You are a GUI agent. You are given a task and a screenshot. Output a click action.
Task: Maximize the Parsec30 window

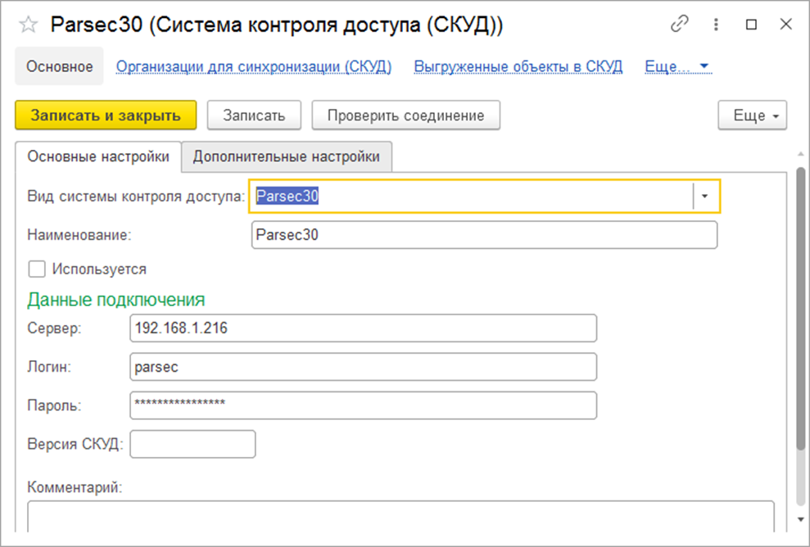click(x=751, y=25)
